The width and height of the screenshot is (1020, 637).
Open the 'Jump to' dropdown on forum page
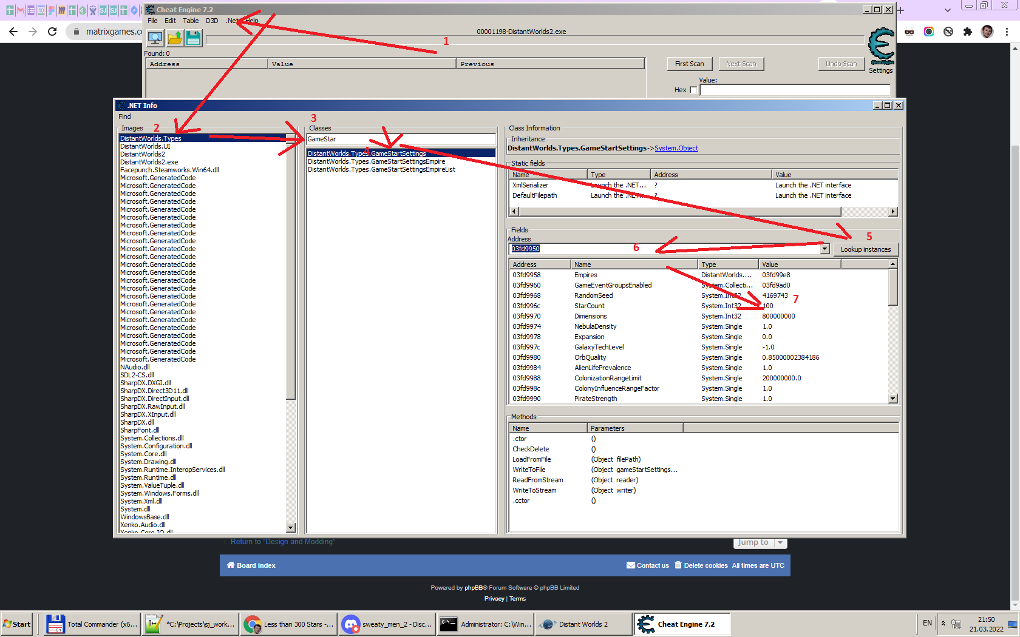pos(761,542)
